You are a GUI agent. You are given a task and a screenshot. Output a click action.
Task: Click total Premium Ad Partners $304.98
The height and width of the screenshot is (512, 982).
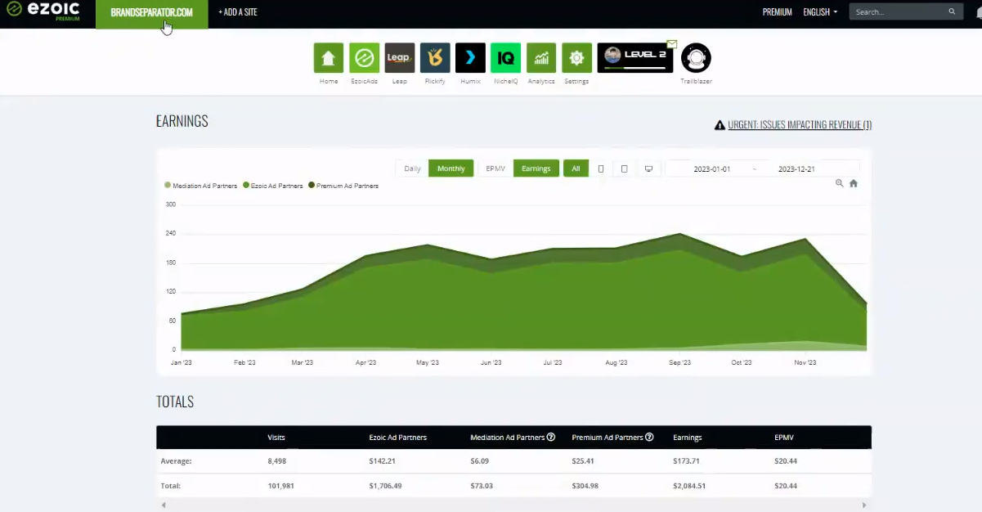[x=585, y=486]
